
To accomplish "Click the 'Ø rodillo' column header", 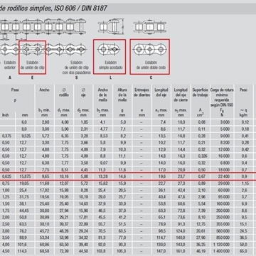I will coord(64,92).
